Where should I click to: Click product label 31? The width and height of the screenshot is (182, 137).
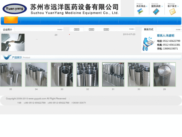click(113, 89)
